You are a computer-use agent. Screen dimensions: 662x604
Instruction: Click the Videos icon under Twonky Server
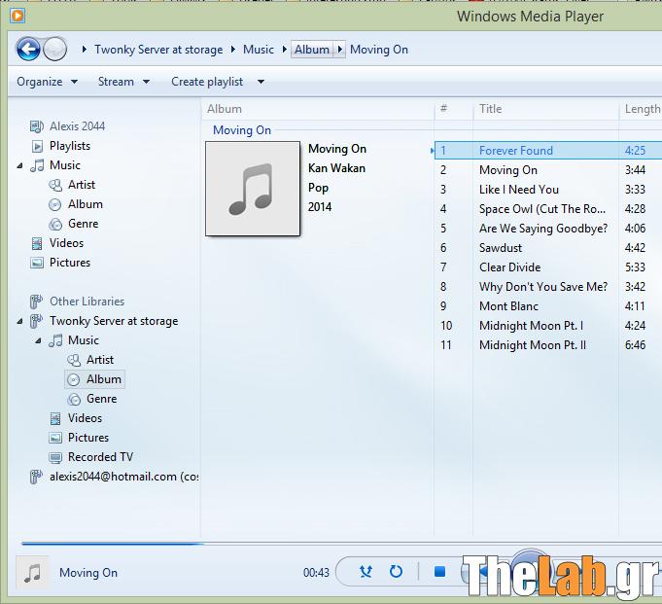coord(55,418)
